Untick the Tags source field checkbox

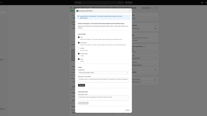[79, 59]
